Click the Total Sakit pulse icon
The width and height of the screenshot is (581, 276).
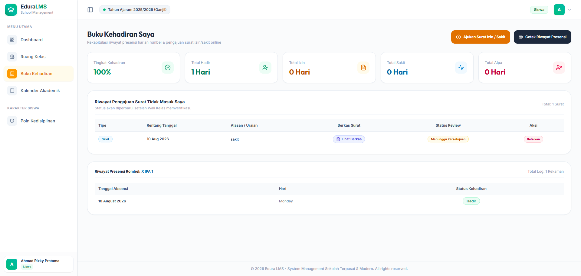coord(461,68)
